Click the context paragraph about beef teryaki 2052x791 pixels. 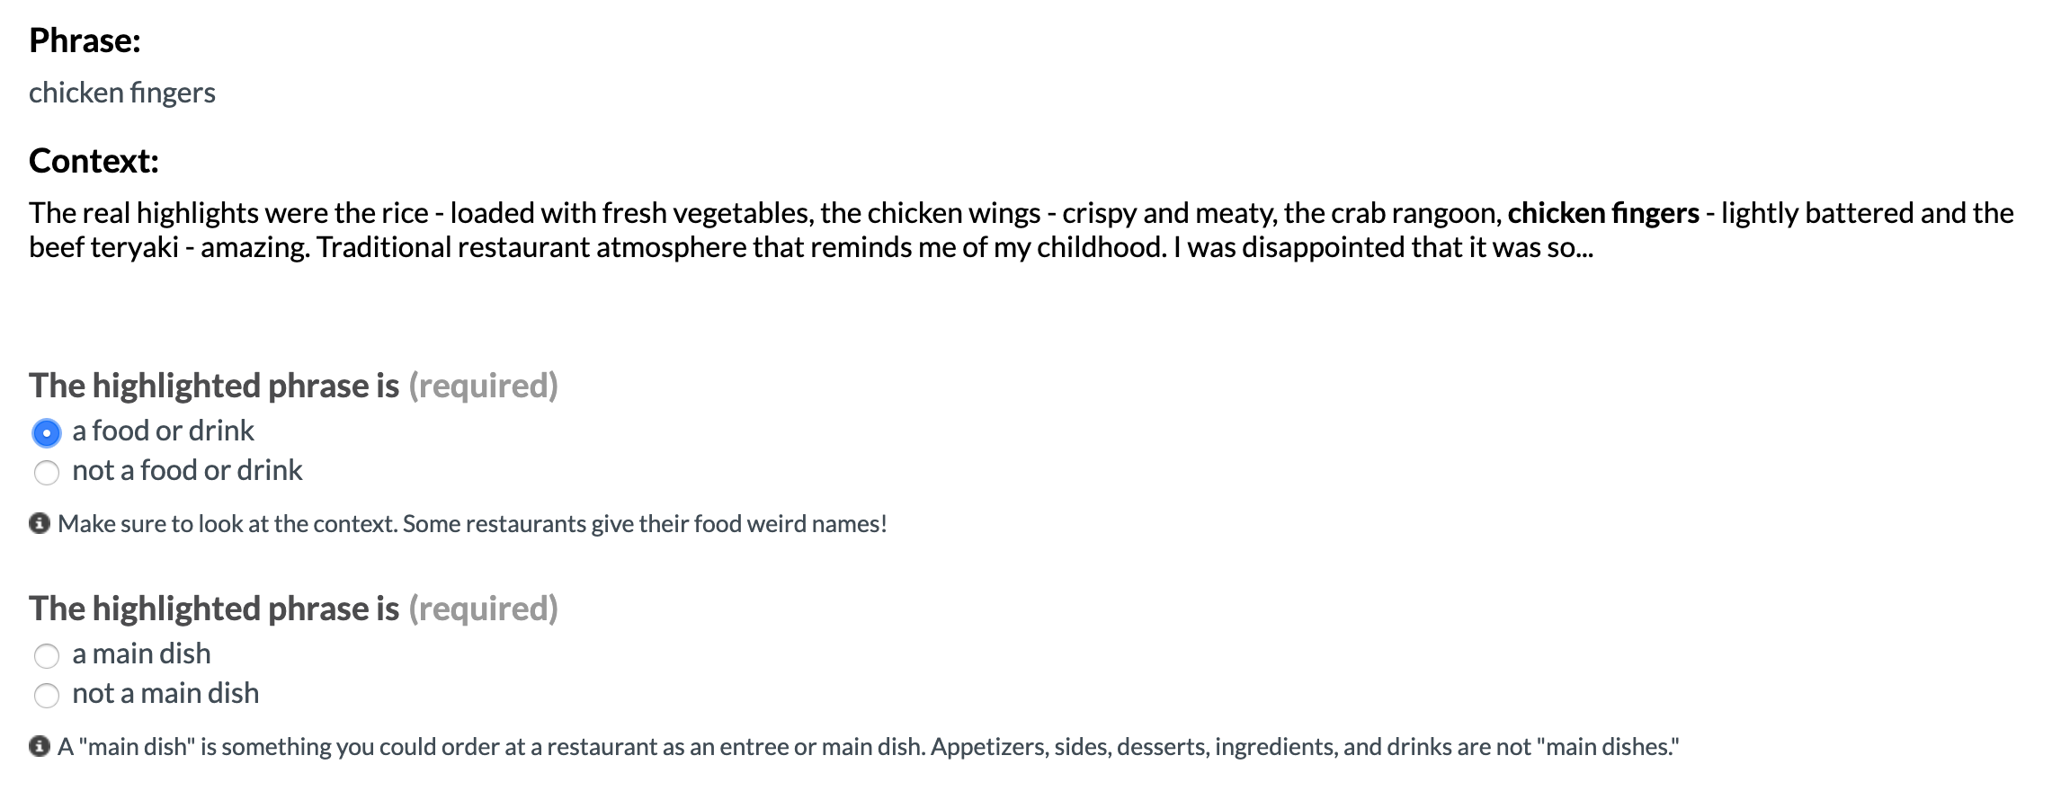(1021, 230)
